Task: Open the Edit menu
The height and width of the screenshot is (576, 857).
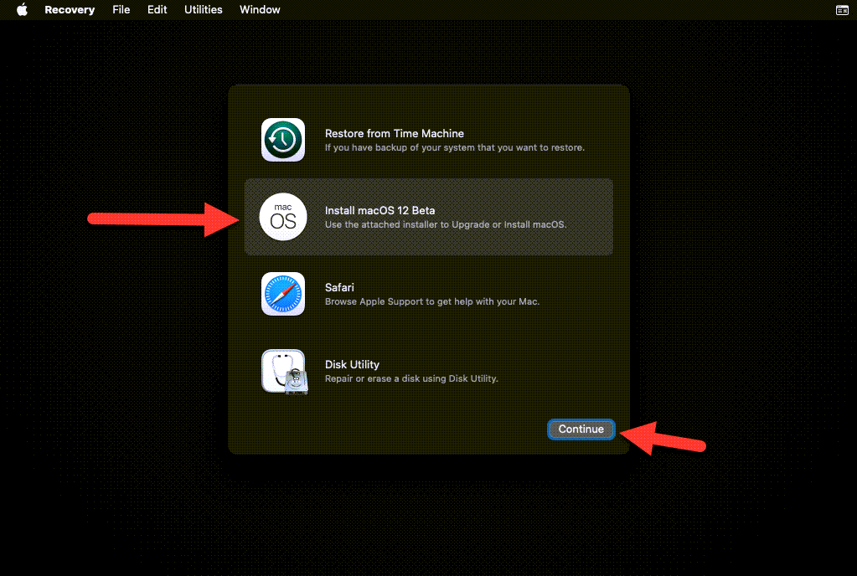Action: pos(157,10)
